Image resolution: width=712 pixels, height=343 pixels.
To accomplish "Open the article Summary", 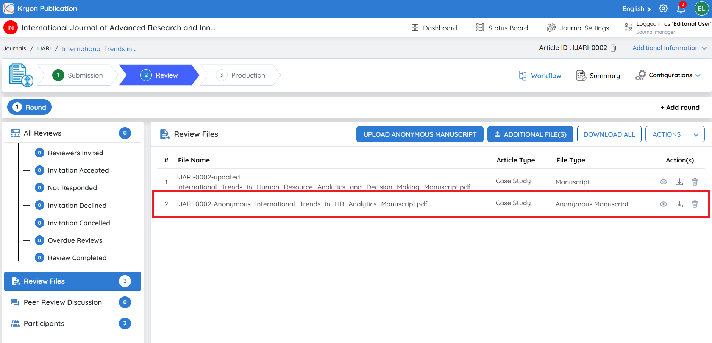I will [598, 76].
